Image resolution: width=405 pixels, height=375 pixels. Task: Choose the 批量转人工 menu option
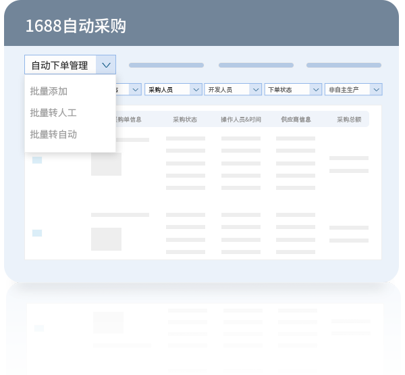[x=53, y=113]
